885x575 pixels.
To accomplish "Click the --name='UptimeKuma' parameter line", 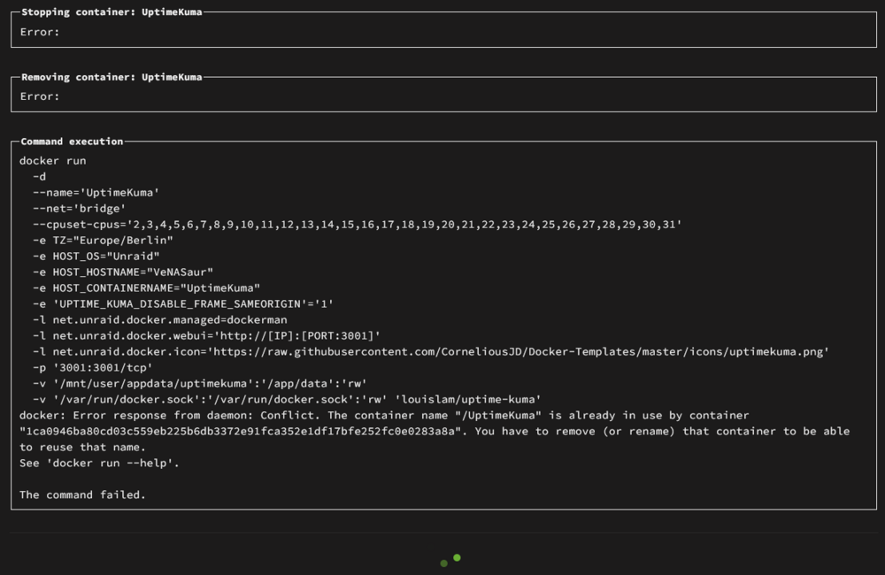I will coord(96,193).
